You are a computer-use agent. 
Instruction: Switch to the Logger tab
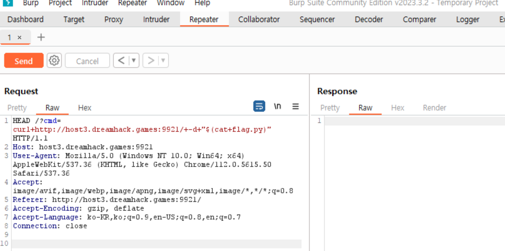click(468, 19)
